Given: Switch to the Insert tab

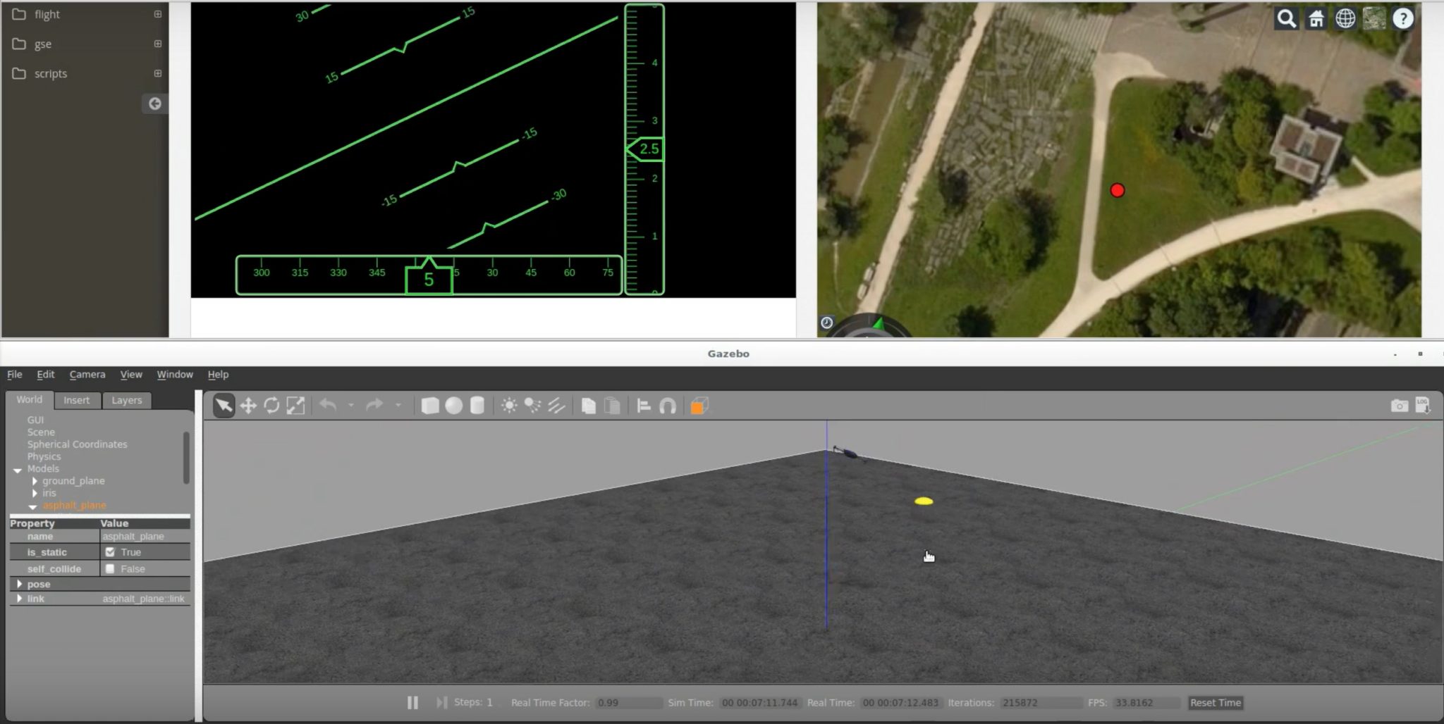Looking at the screenshot, I should coord(77,399).
